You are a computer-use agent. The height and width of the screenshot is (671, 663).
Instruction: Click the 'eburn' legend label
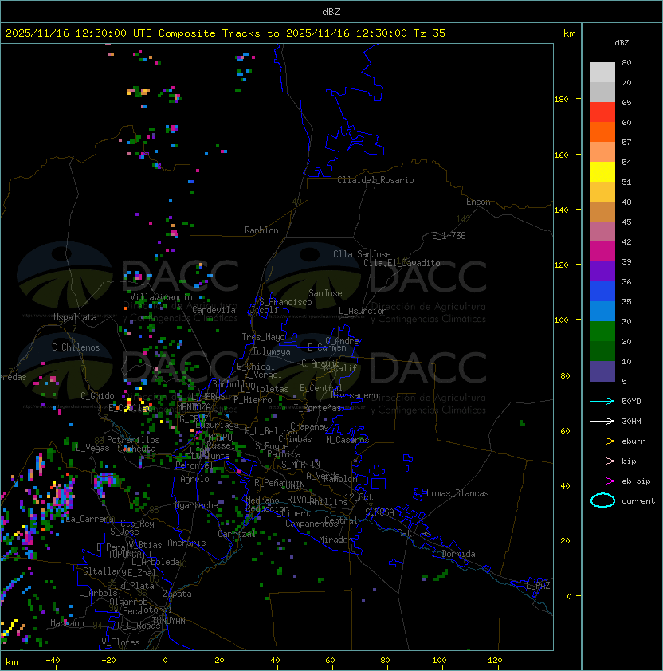[x=634, y=441]
